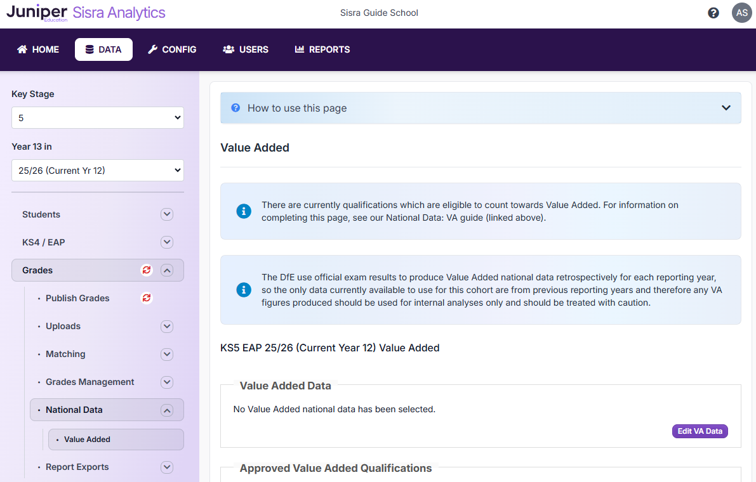
Task: Click the Grades Management sidebar label
Action: pyautogui.click(x=90, y=382)
